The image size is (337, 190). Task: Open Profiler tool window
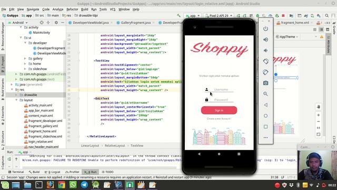pyautogui.click(x=73, y=172)
